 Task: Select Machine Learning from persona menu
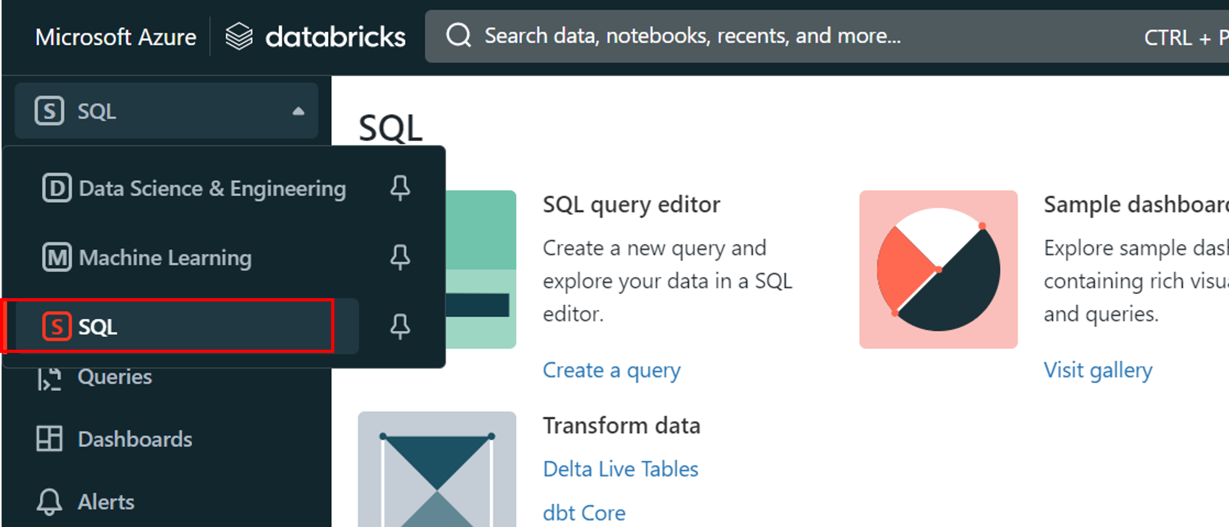click(x=164, y=258)
